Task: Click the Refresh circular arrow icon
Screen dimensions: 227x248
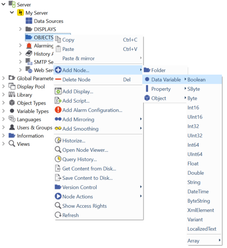Action: pos(58,215)
